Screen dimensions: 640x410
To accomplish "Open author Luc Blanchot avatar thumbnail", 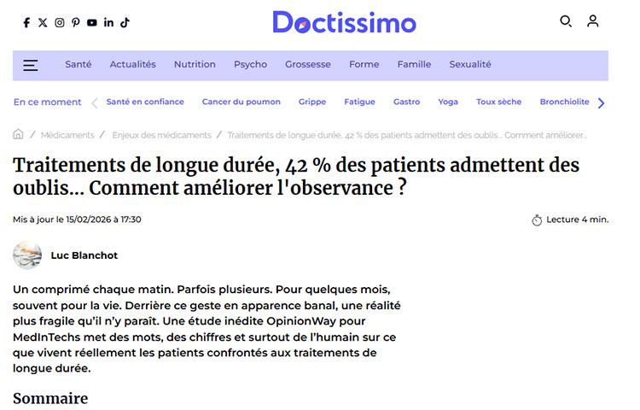I will point(27,255).
